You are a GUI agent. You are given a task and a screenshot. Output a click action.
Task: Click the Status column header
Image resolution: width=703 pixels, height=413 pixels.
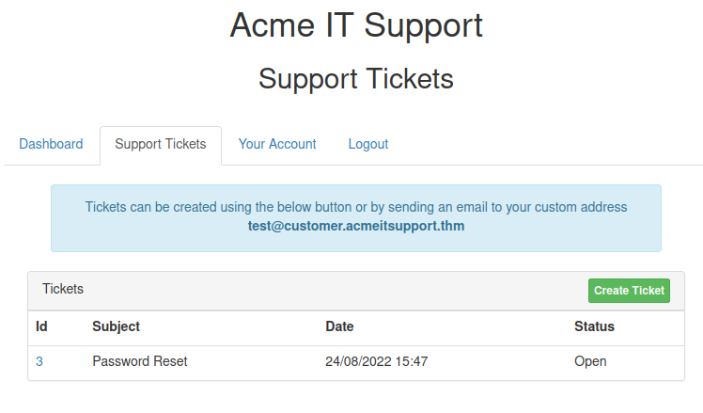[x=594, y=326]
